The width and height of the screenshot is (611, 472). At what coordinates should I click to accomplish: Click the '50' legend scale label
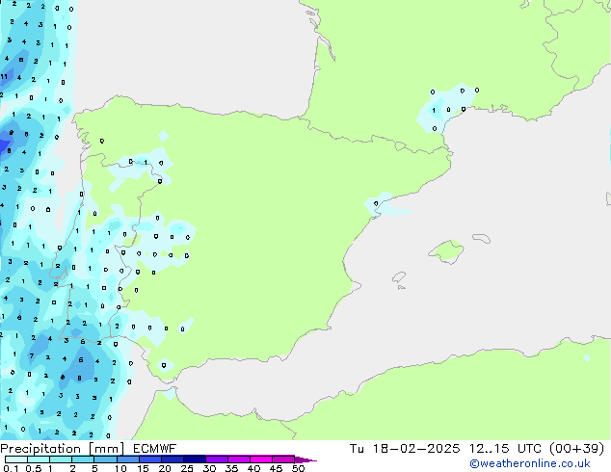tap(298, 468)
